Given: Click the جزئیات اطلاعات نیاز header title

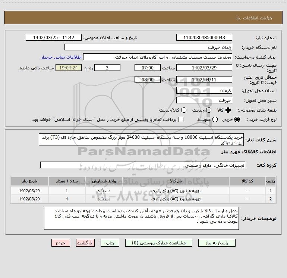Looking at the screenshot, I should pos(254,18).
